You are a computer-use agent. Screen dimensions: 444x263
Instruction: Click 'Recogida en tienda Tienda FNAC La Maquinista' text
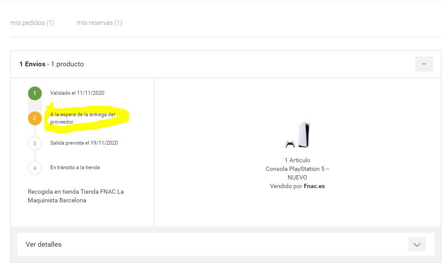[75, 196]
